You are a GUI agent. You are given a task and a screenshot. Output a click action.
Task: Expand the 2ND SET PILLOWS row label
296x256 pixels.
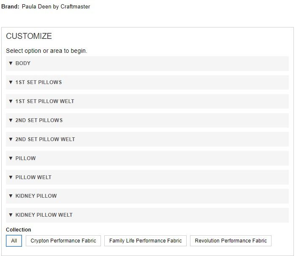(x=39, y=120)
